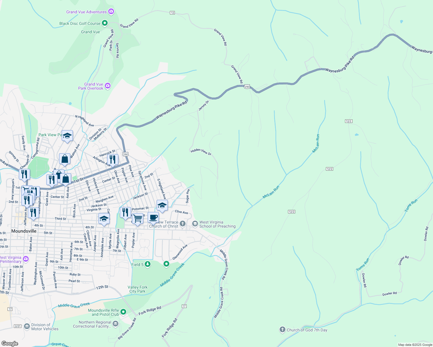Select the Potomac St label
The width and height of the screenshot is (433, 347).
pyautogui.click(x=140, y=208)
